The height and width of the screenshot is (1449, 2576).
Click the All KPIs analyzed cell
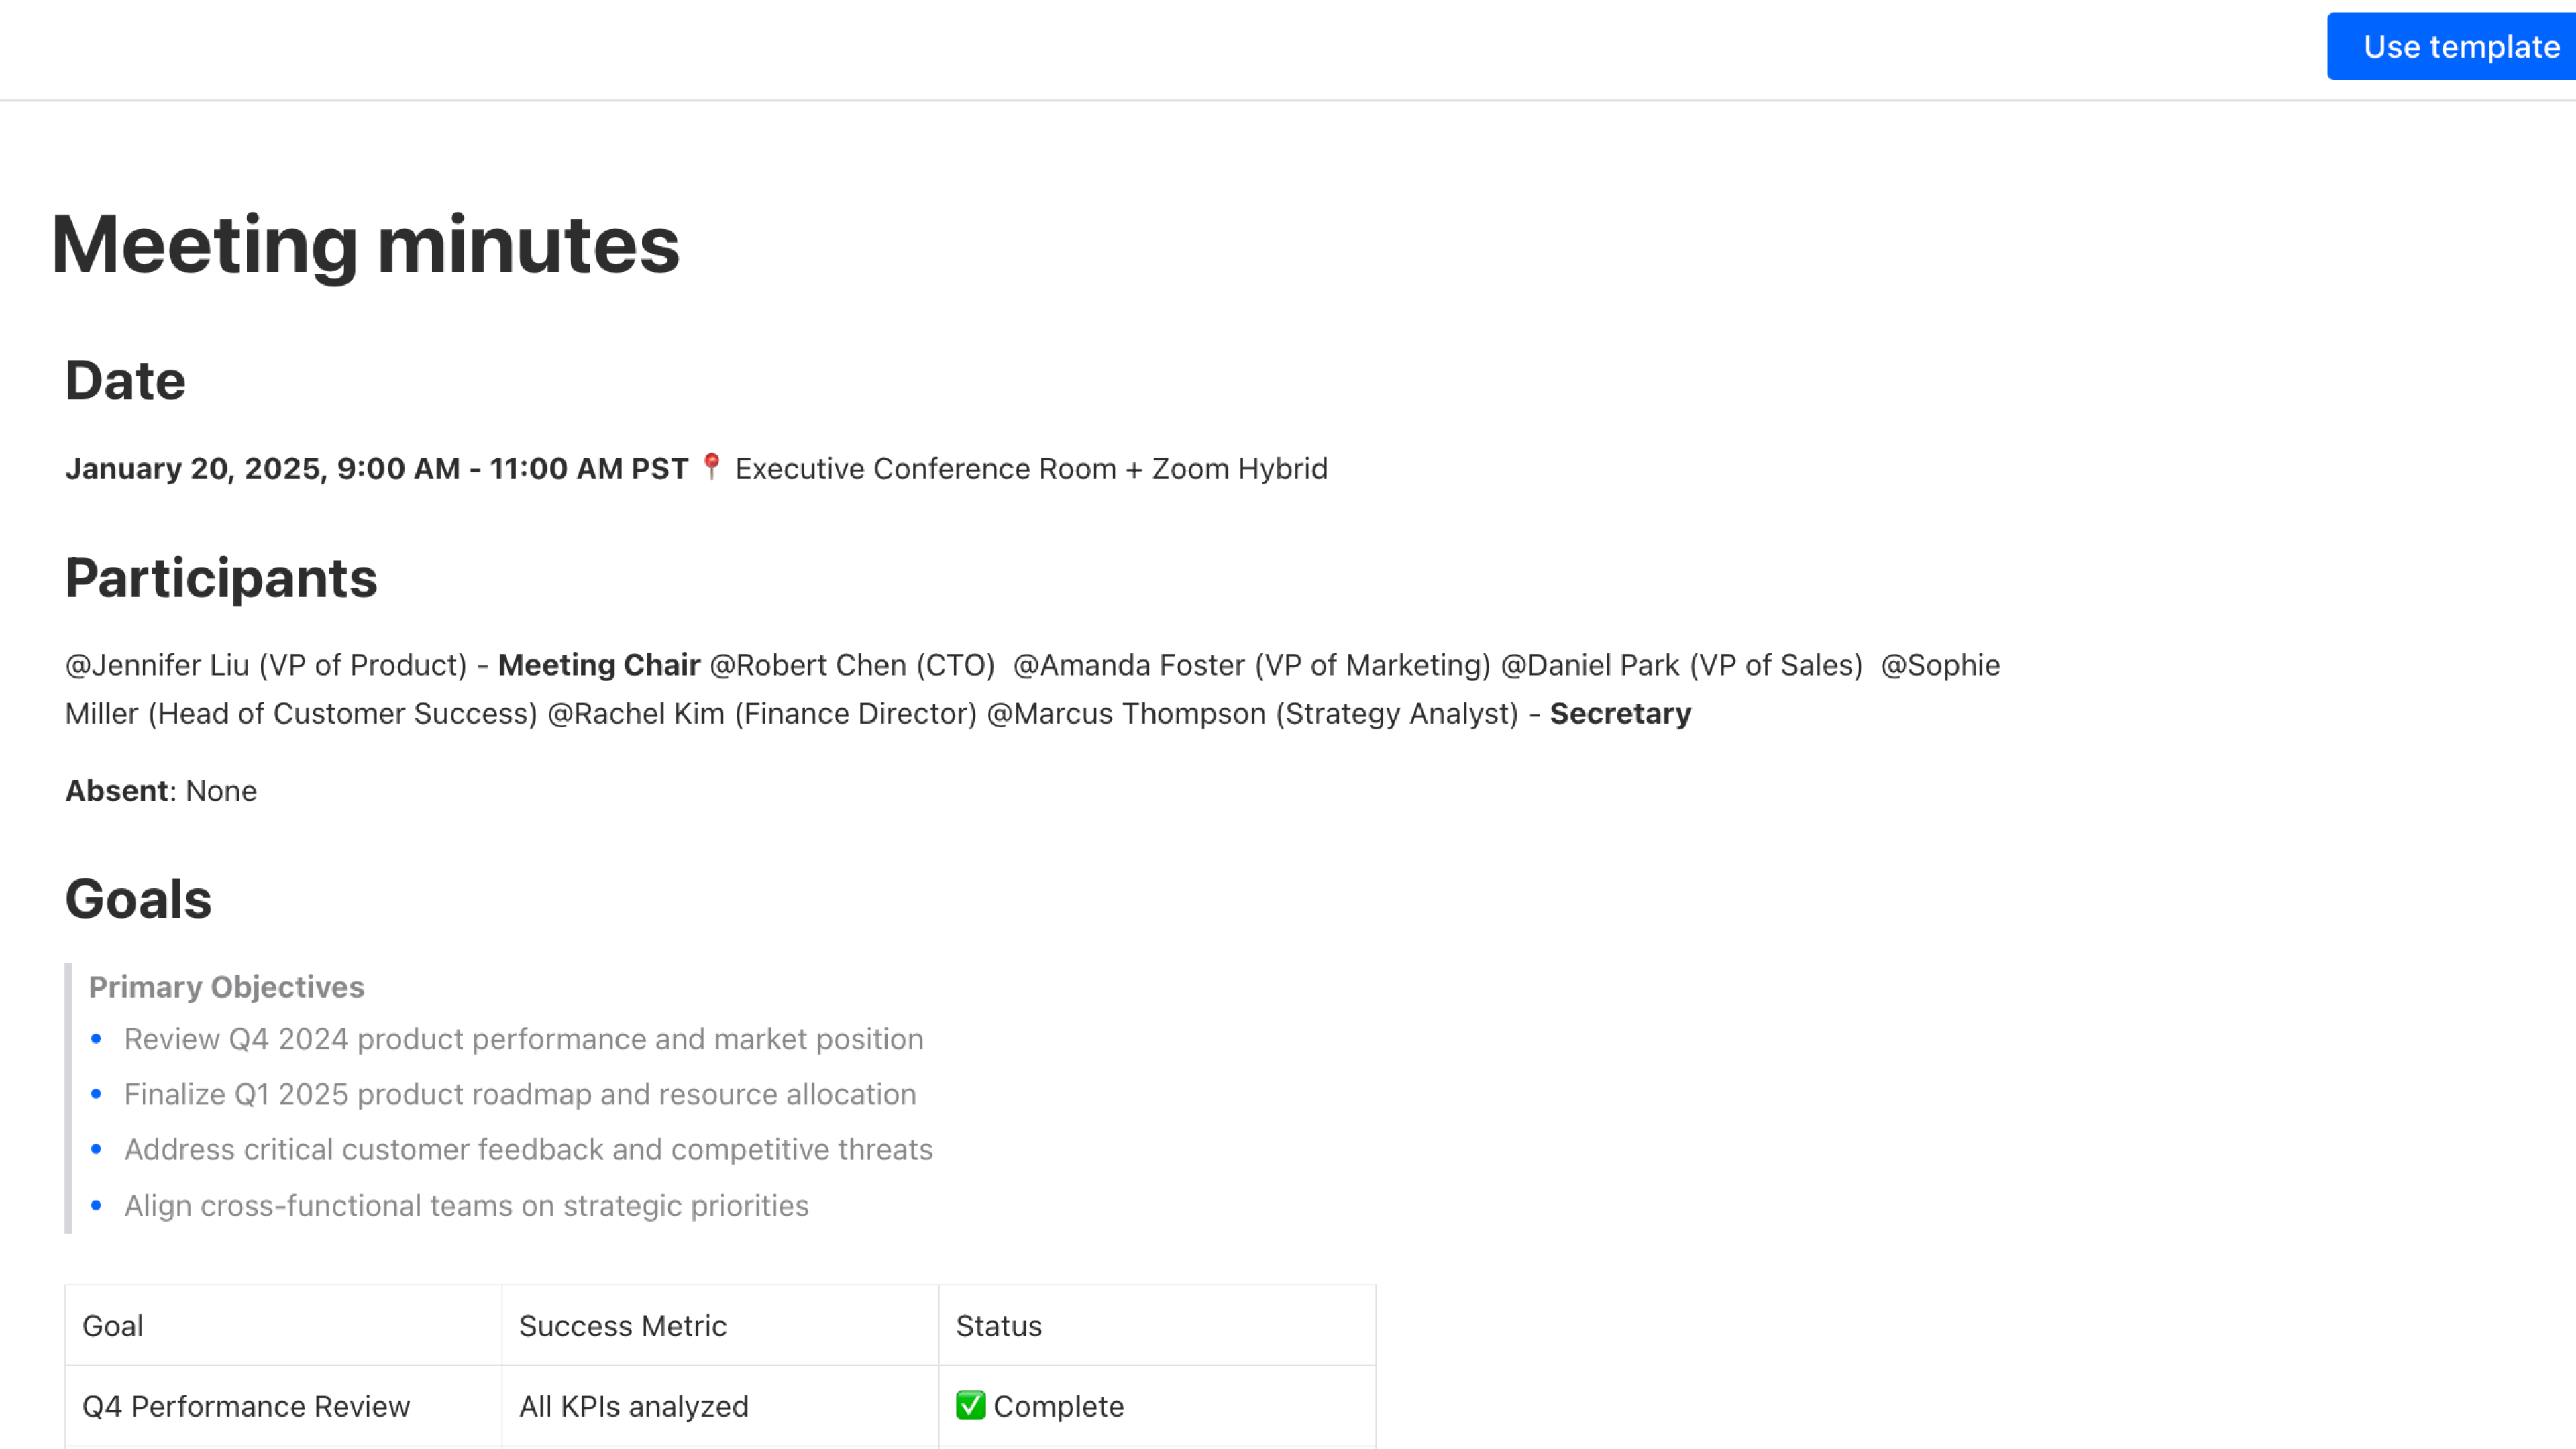pos(720,1406)
